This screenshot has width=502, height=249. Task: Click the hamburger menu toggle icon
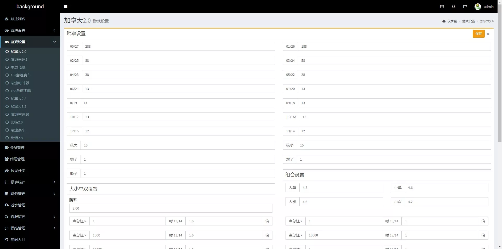[x=66, y=7]
